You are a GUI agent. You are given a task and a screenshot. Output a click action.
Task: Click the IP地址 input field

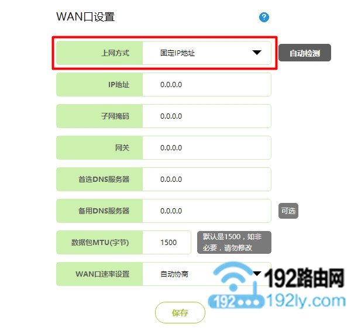[x=207, y=85]
